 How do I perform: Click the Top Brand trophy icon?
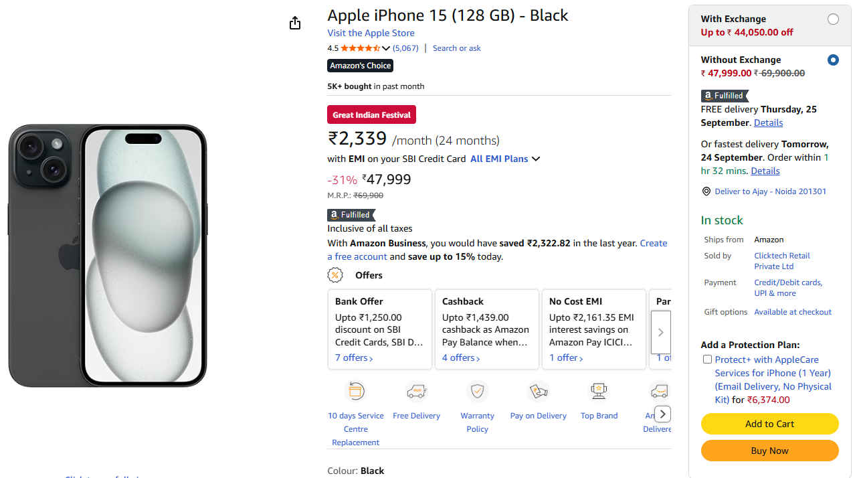tap(599, 391)
